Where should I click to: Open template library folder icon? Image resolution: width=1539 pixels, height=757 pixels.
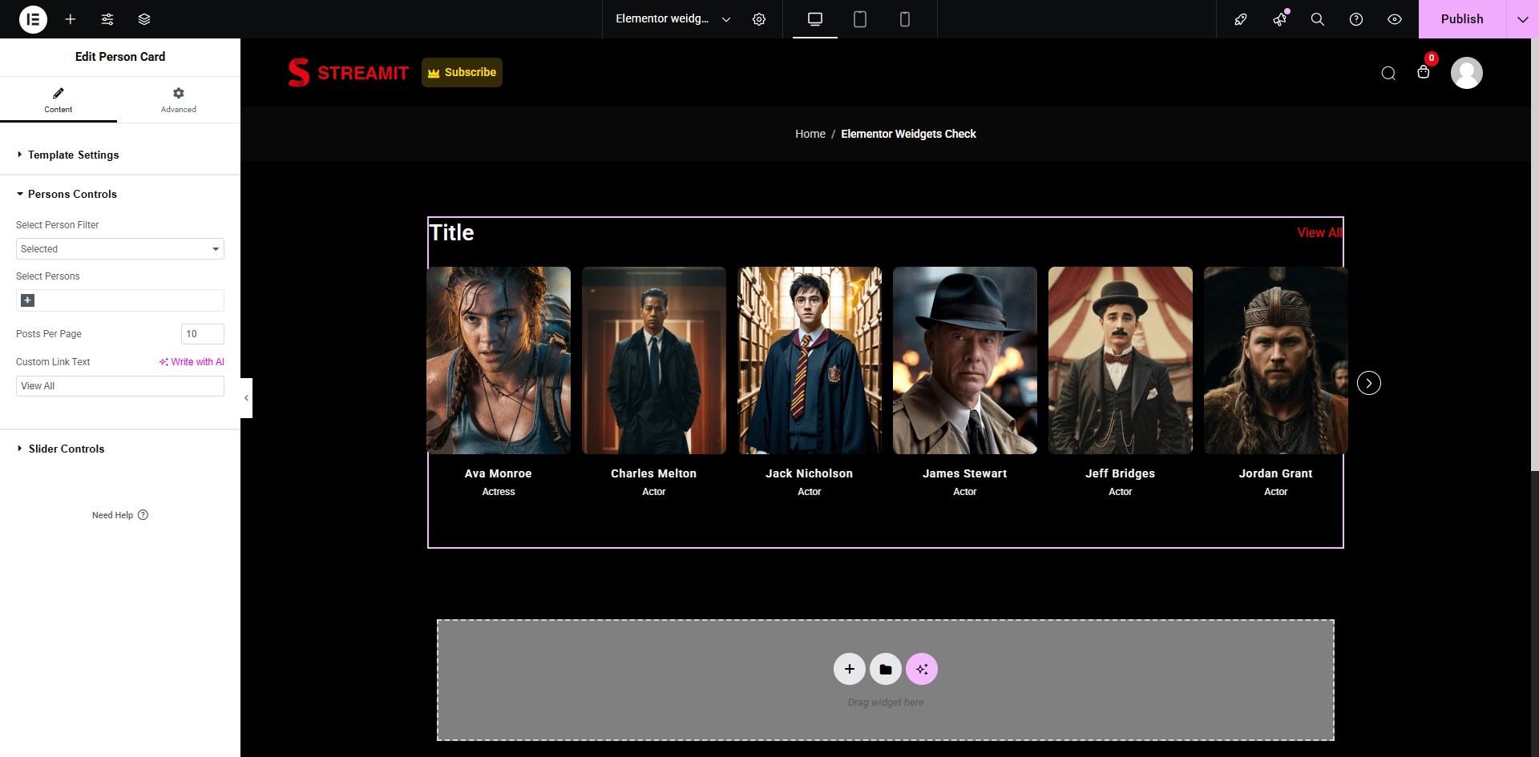886,669
